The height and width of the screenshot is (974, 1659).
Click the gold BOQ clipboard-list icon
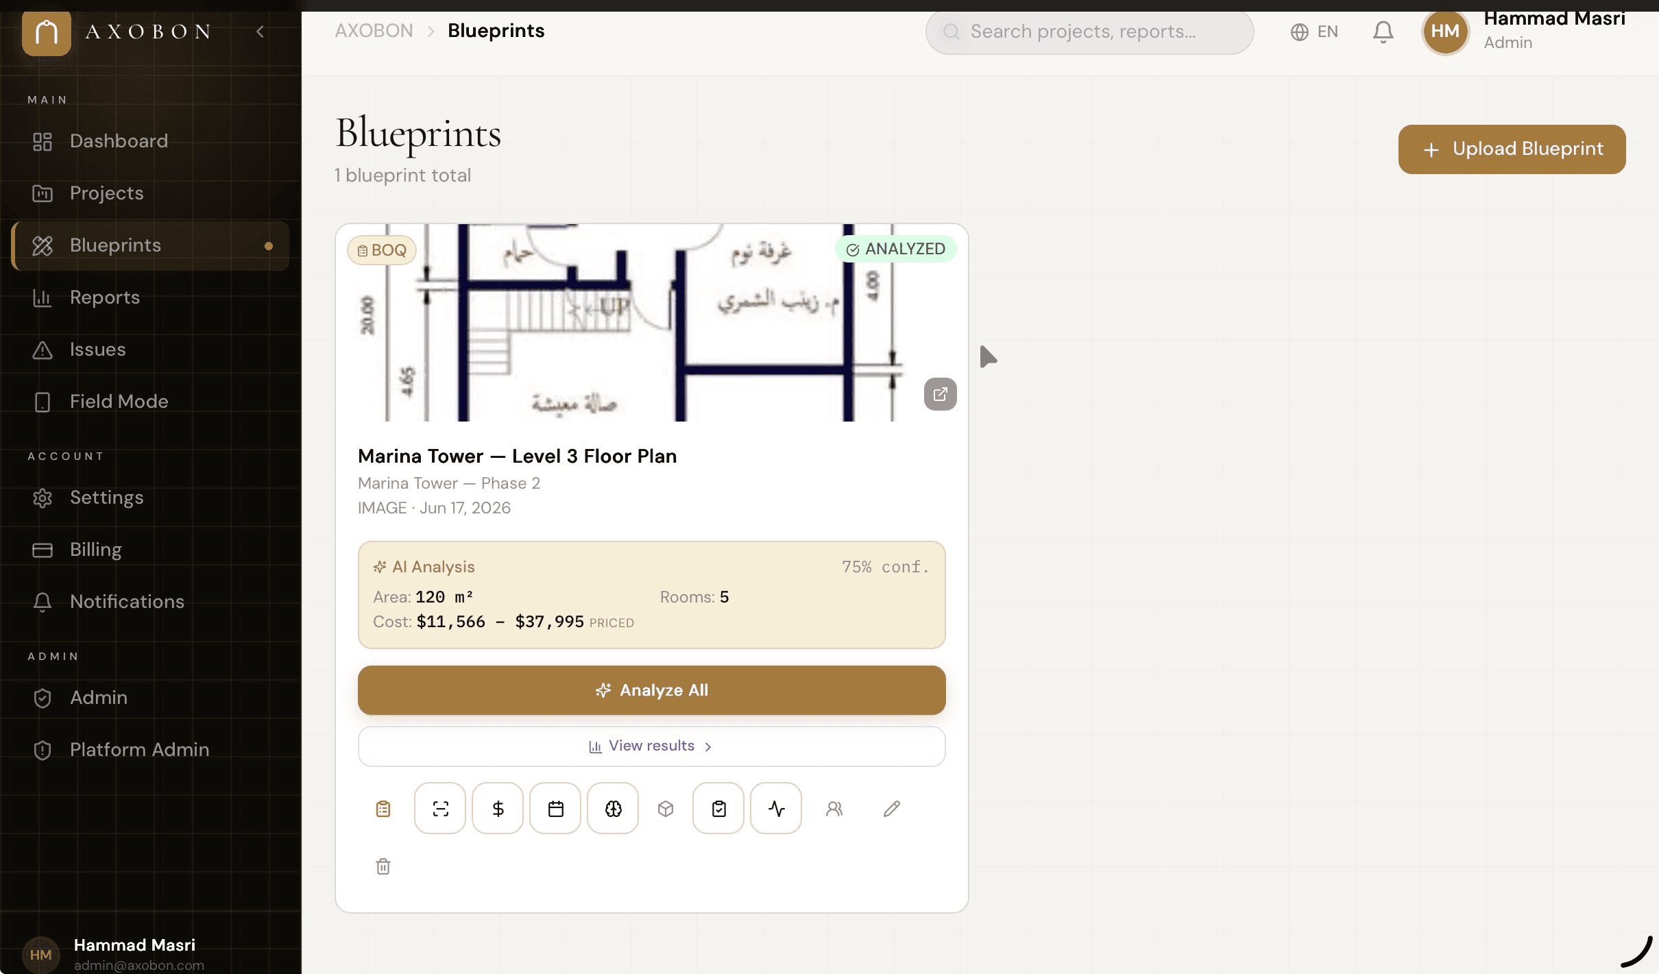383,809
